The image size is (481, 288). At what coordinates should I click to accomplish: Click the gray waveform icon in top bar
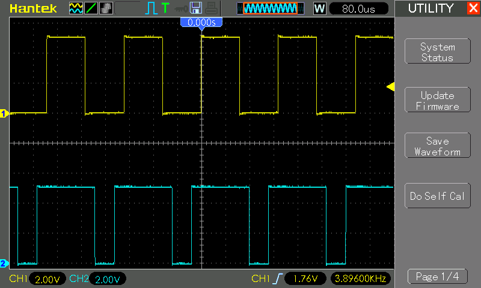click(106, 8)
